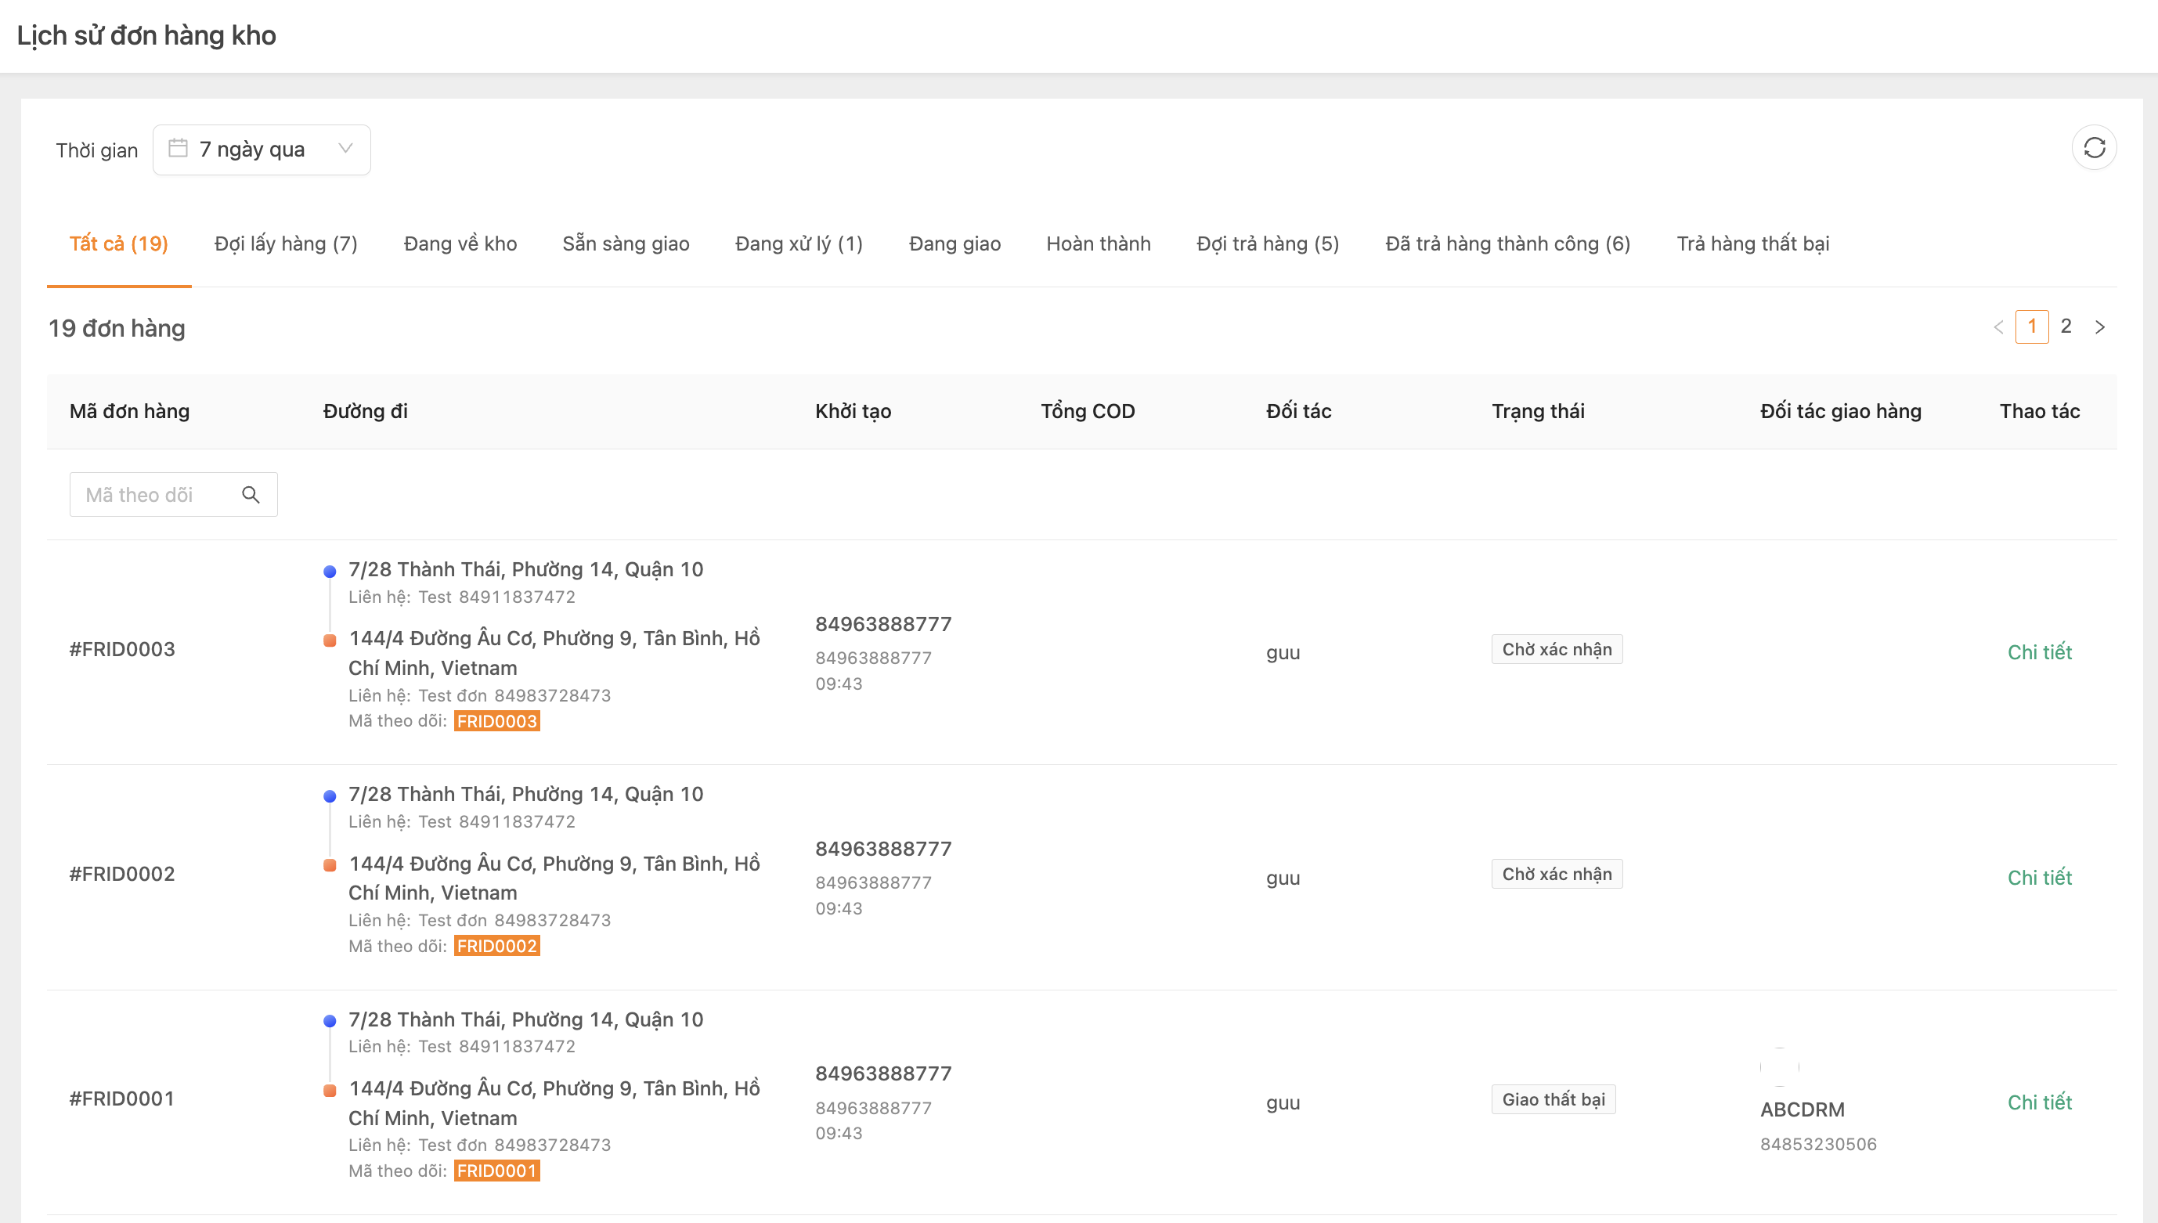Click the Trạng thái column header
The width and height of the screenshot is (2158, 1223).
point(1537,412)
